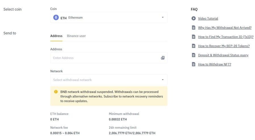Click the FAQ heading
This screenshot has width=255, height=140.
click(194, 9)
